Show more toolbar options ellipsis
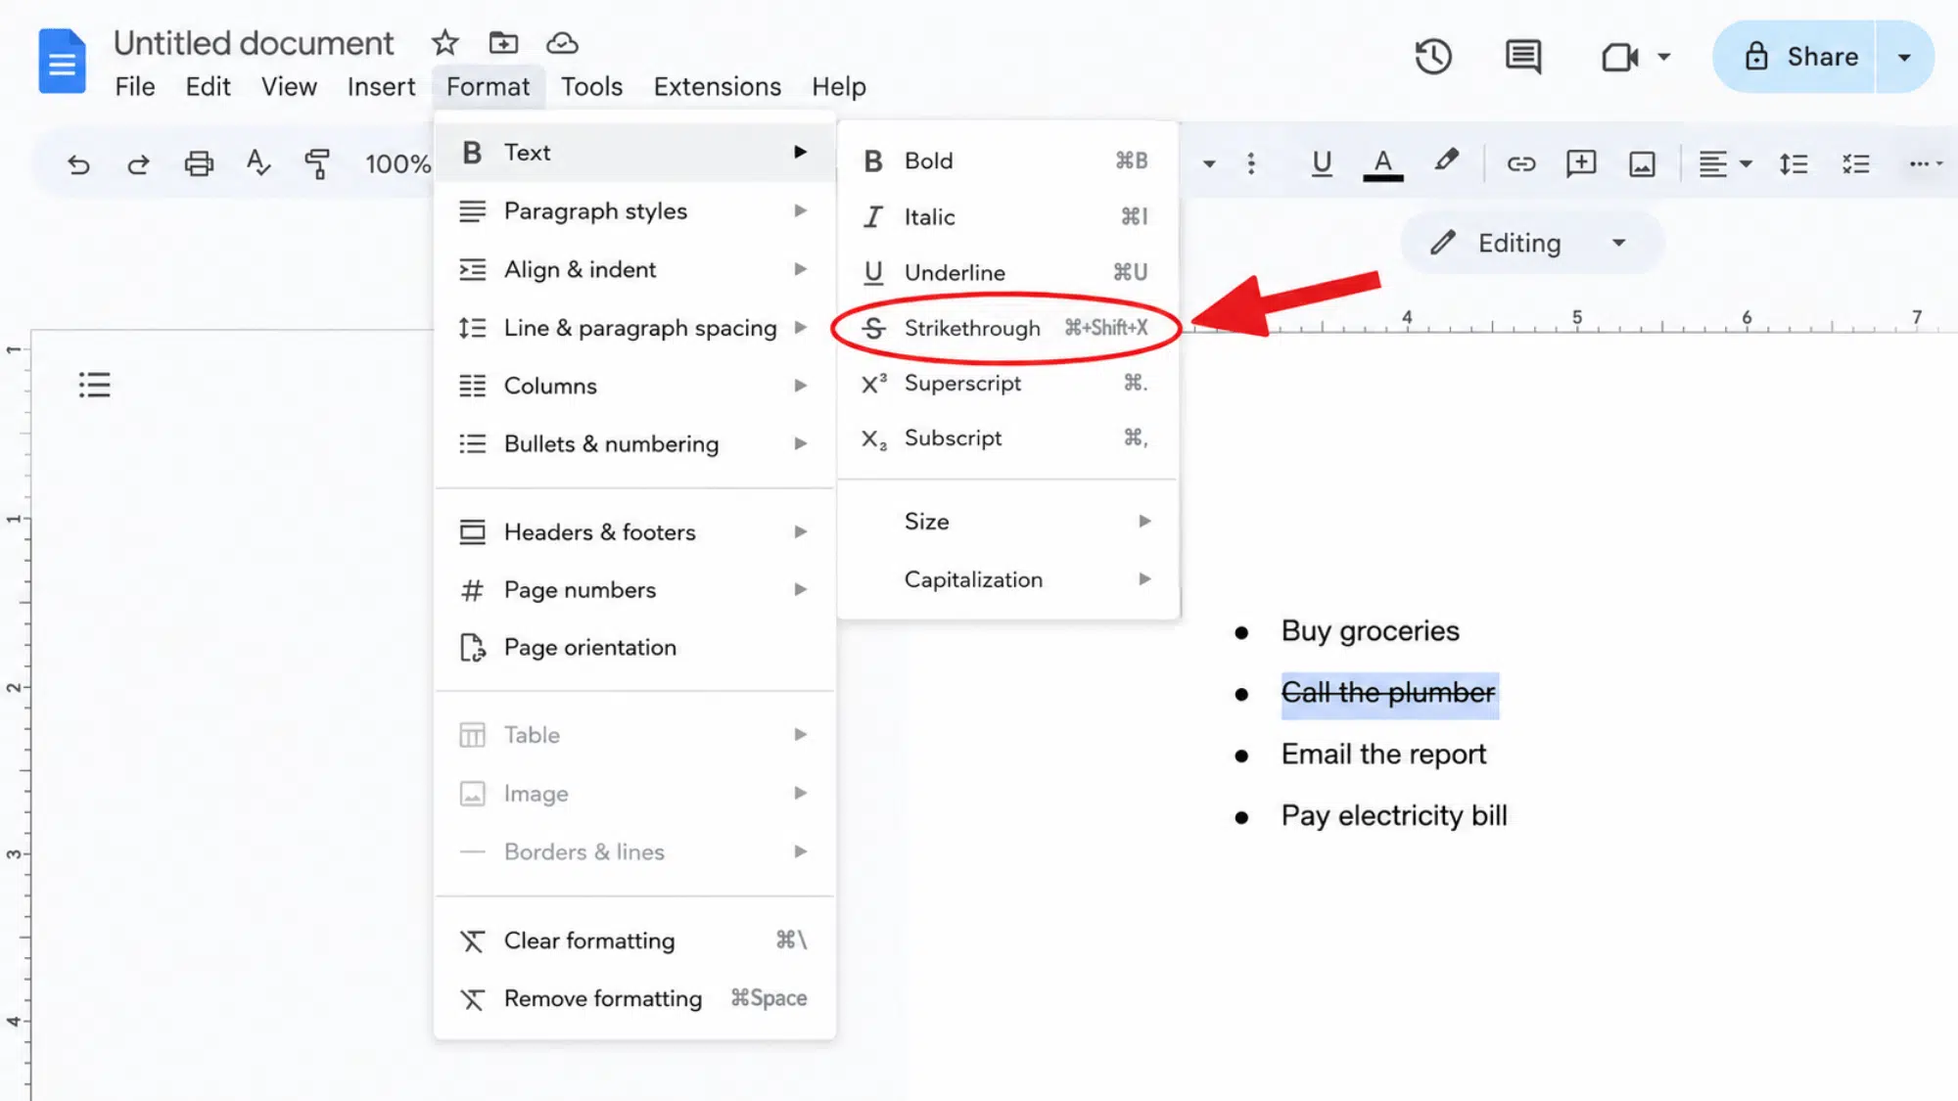This screenshot has height=1101, width=1958. pyautogui.click(x=1919, y=163)
